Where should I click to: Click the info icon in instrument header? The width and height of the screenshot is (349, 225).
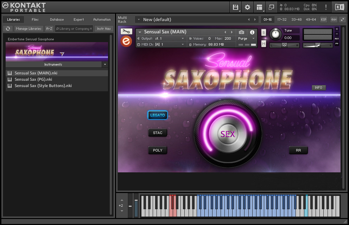[252, 32]
